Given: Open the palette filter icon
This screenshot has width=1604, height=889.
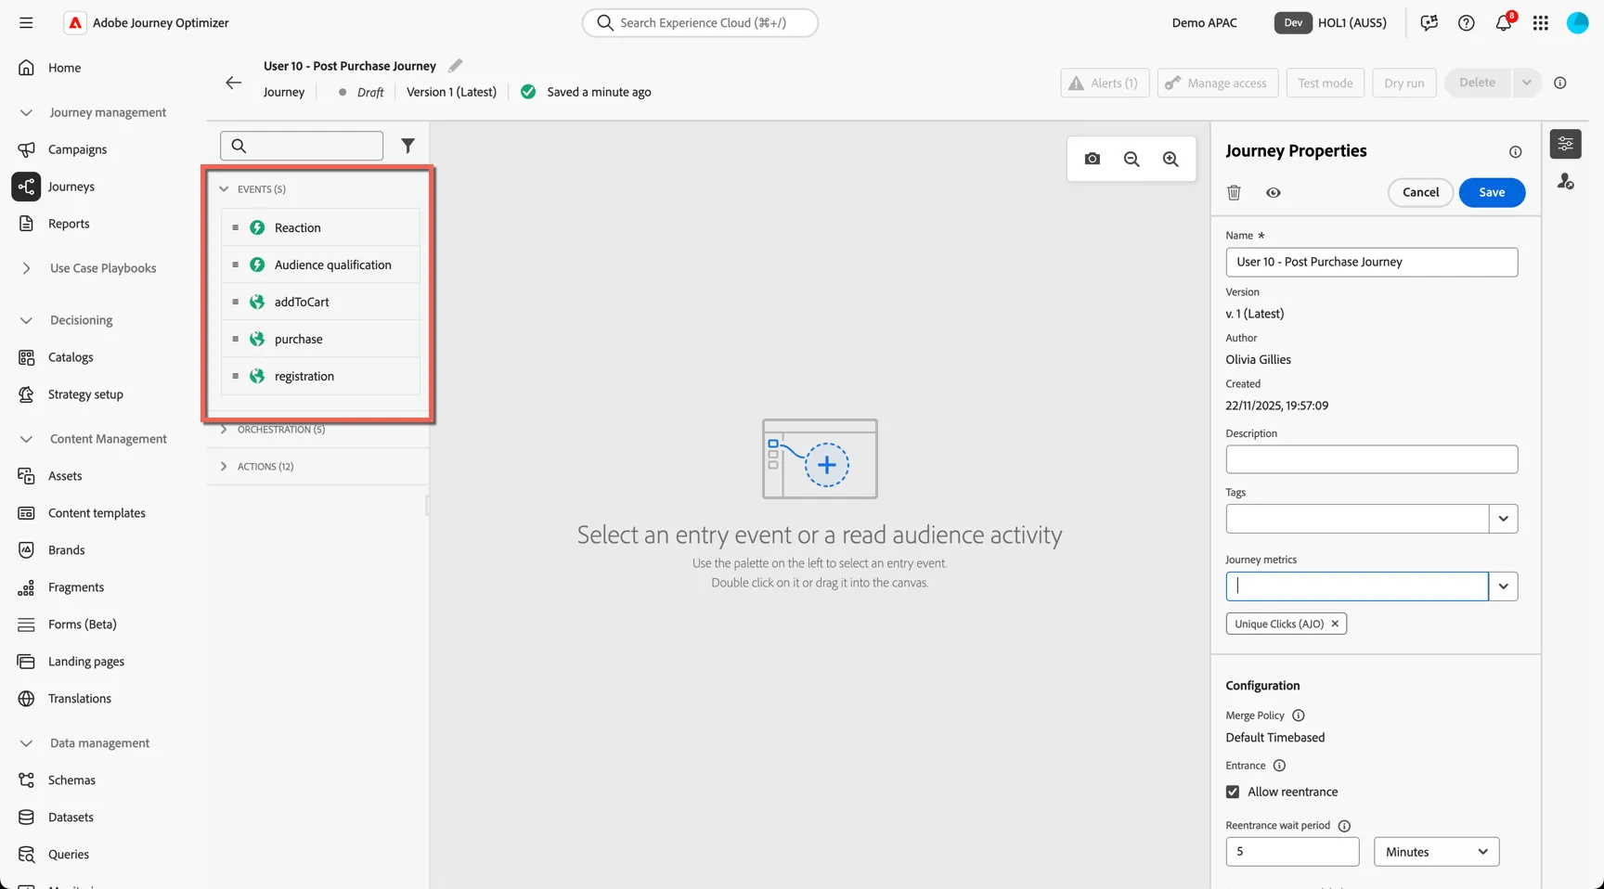Looking at the screenshot, I should click(x=407, y=146).
